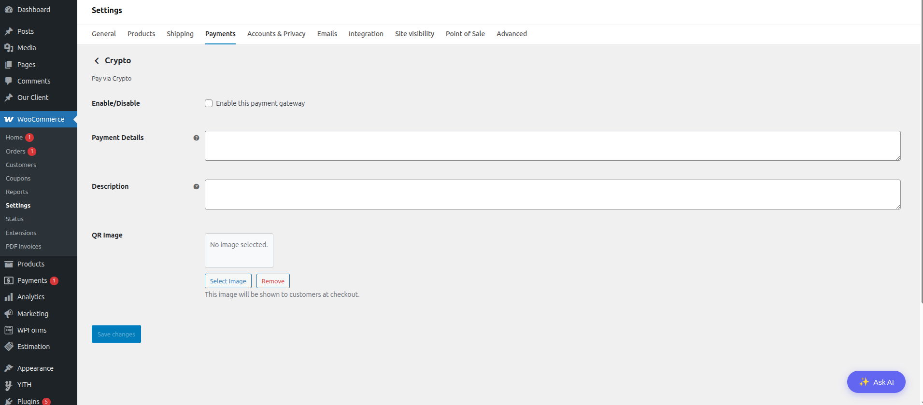Switch to the Shipping tab
Image resolution: width=923 pixels, height=405 pixels.
pos(180,34)
